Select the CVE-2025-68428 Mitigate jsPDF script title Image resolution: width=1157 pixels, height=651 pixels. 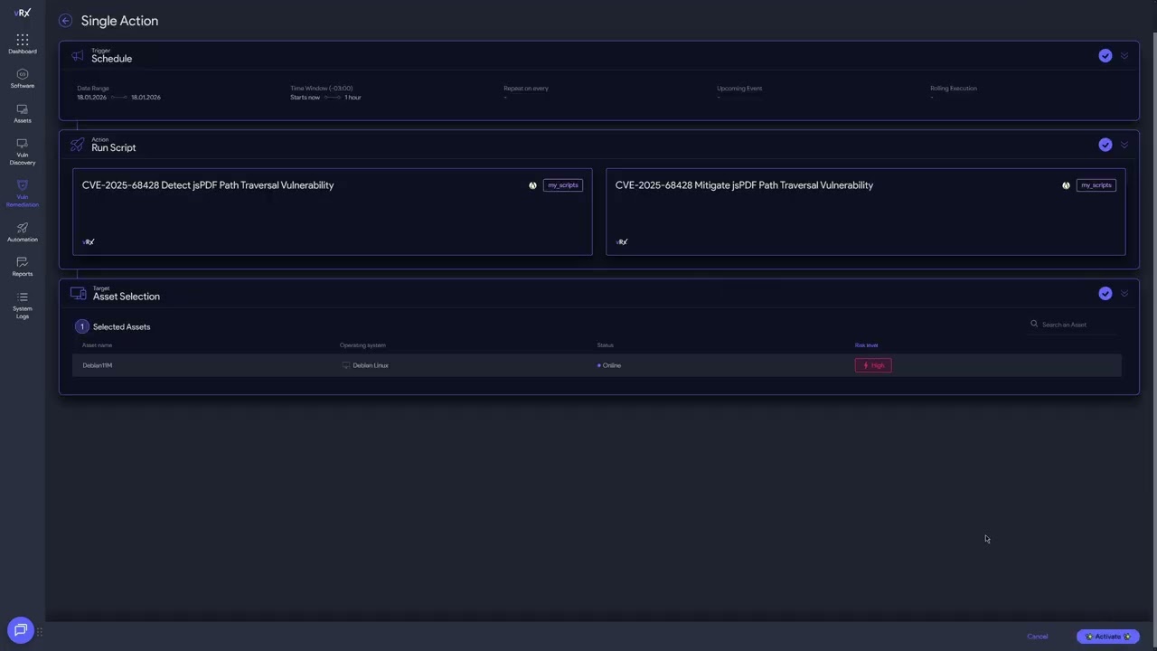744,185
